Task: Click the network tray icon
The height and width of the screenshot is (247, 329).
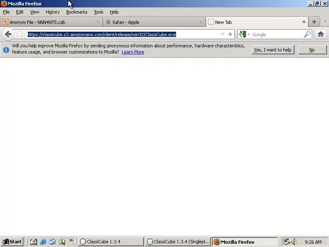Action: [287, 242]
